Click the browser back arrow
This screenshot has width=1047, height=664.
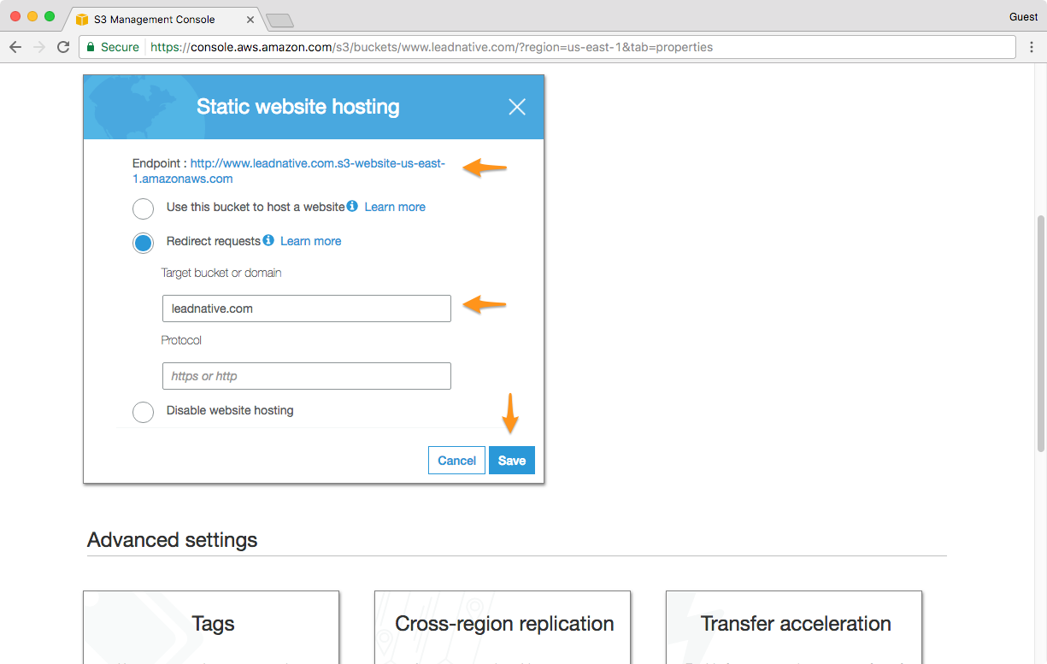tap(15, 47)
